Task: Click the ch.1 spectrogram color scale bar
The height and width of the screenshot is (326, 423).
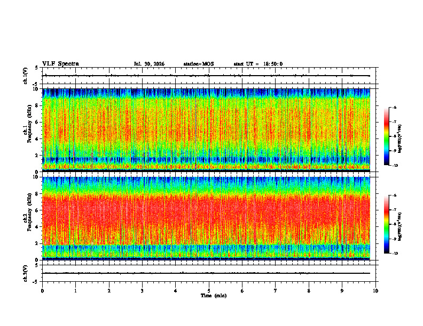Action: tap(386, 136)
